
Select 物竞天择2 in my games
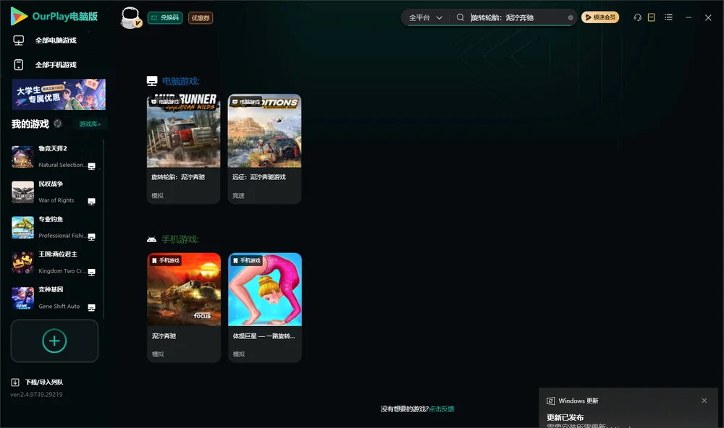pyautogui.click(x=54, y=157)
